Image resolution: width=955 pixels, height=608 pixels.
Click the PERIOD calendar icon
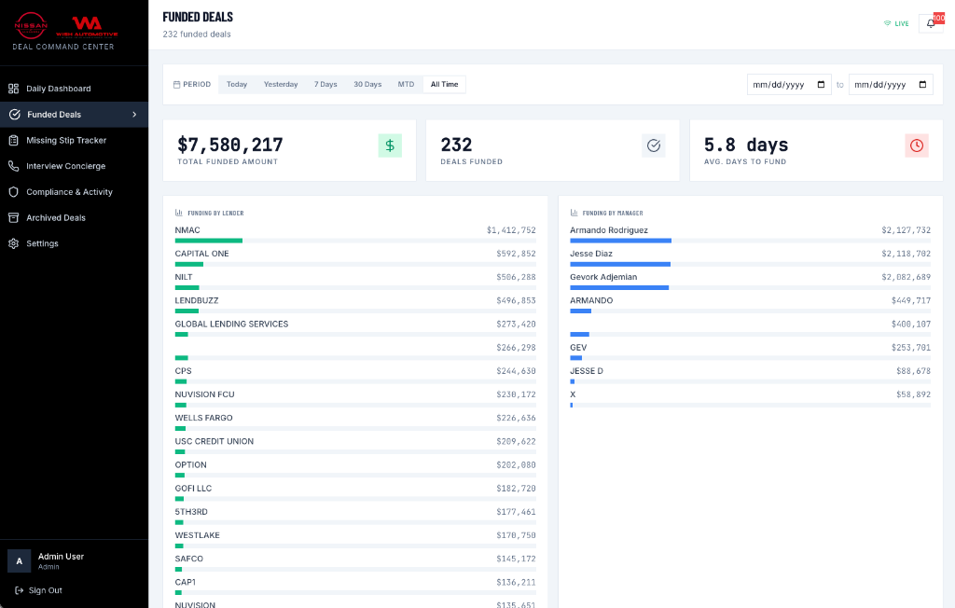click(176, 85)
